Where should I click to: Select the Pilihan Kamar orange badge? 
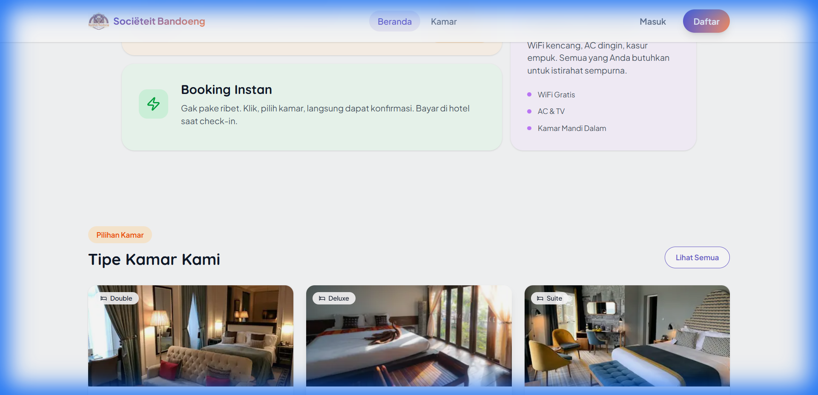(120, 235)
